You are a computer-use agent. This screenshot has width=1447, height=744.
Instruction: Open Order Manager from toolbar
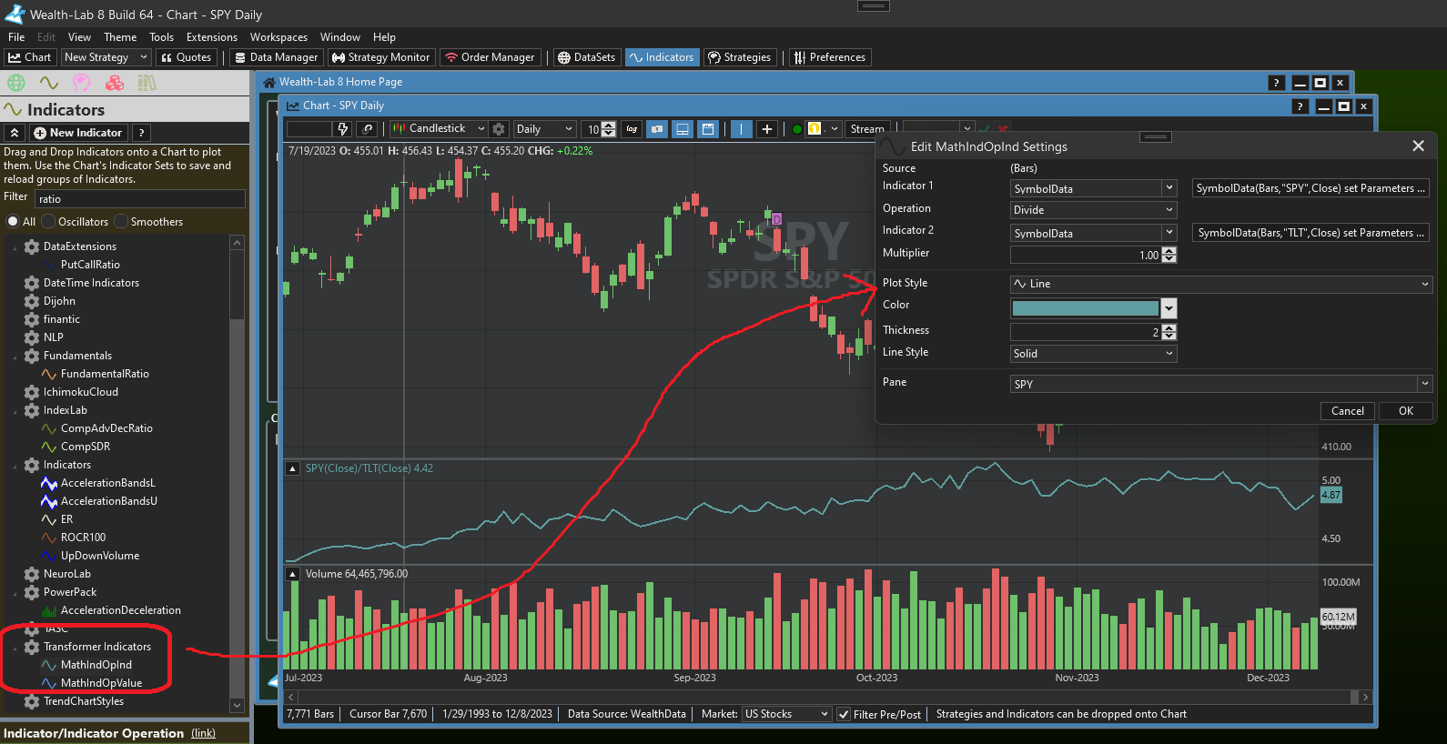(490, 57)
